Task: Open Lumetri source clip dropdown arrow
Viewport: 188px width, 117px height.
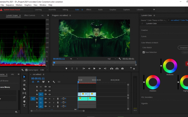Action: [169, 20]
